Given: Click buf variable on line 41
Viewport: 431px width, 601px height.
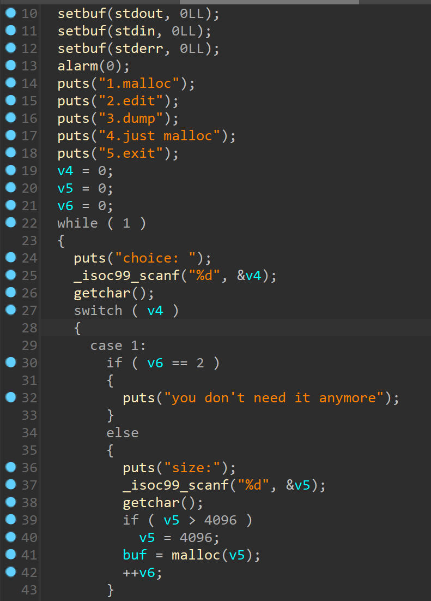Looking at the screenshot, I should pos(135,555).
